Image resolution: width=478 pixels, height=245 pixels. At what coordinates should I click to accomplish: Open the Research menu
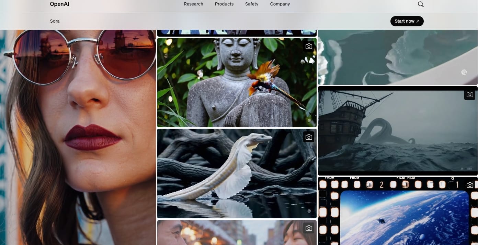click(x=193, y=4)
